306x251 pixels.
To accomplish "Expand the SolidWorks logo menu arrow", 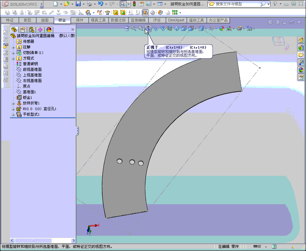I will pyautogui.click(x=41, y=4).
